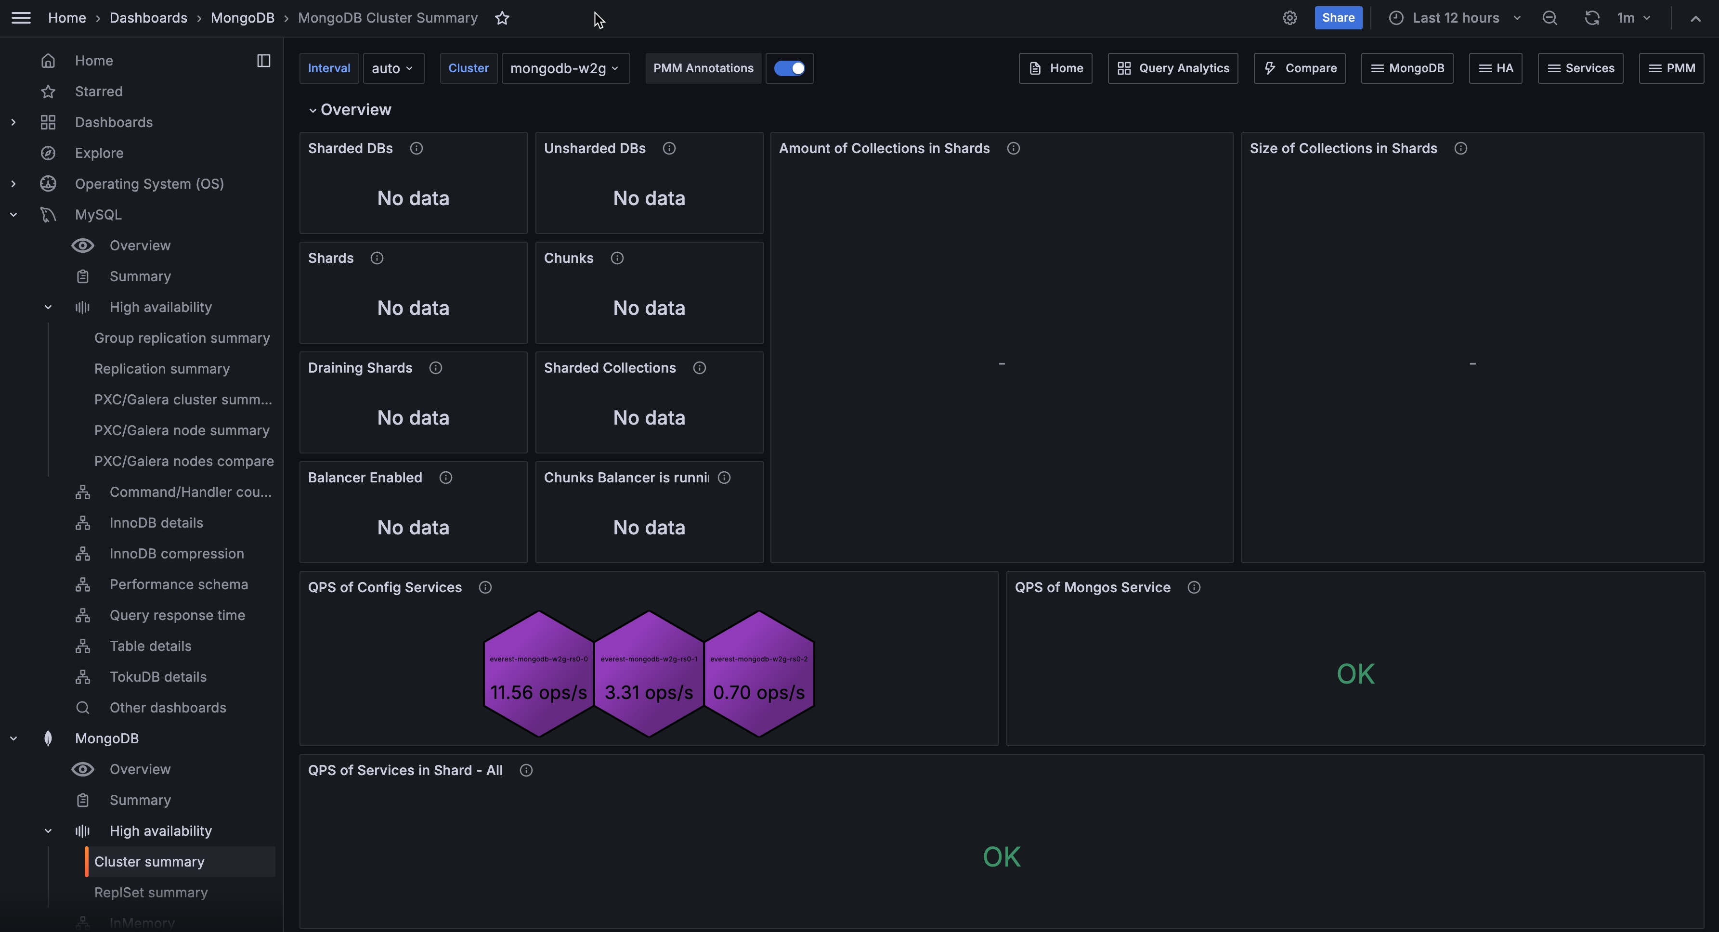Click the everest-mongodb-w2g-rs0-1 hexagon
This screenshot has height=932, width=1719.
click(649, 674)
